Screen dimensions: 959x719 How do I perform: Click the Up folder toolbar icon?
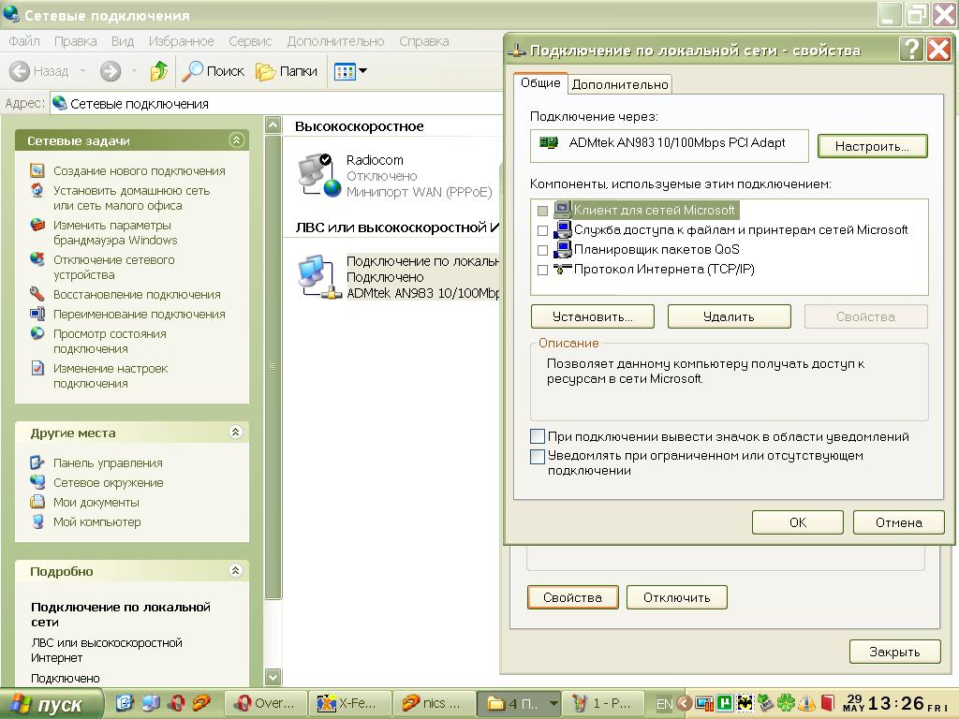coord(159,71)
